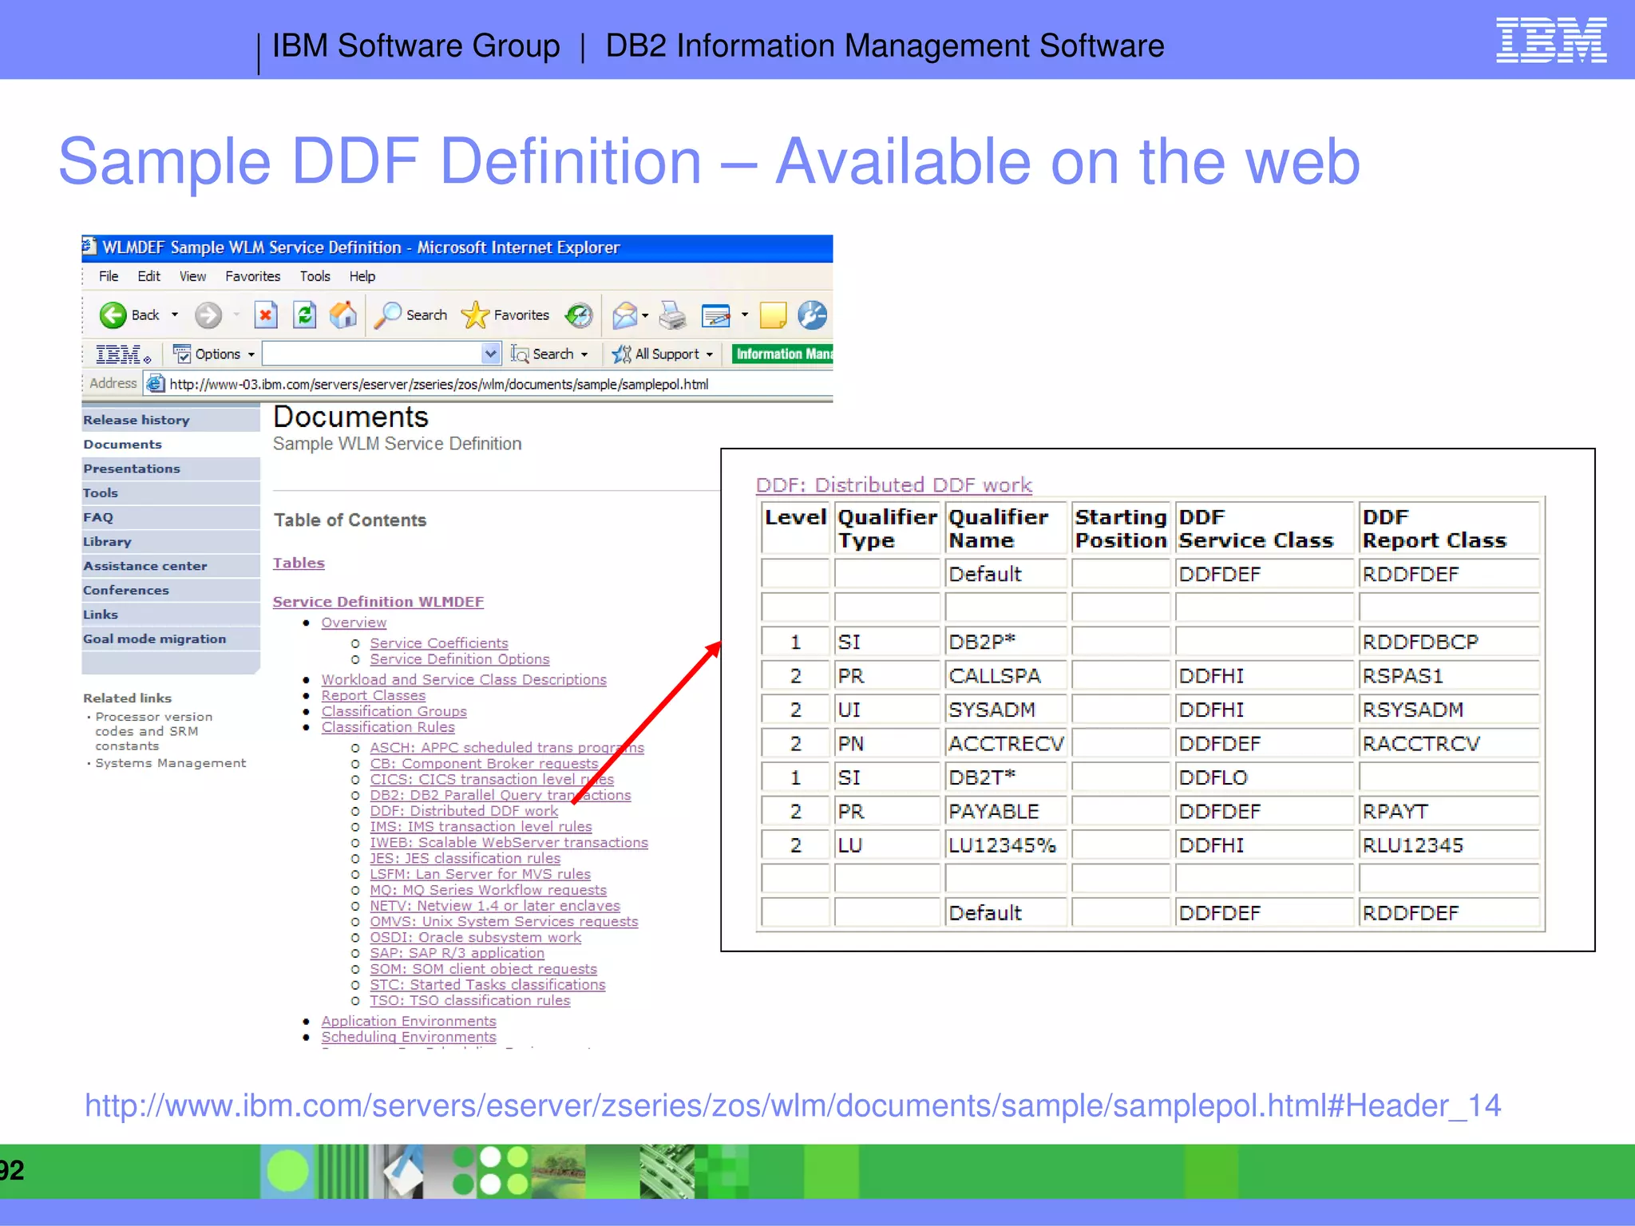
Task: Open the Help menu
Action: tap(362, 276)
